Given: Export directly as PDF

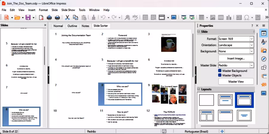Looking at the screenshot, I should (x=41, y=17).
